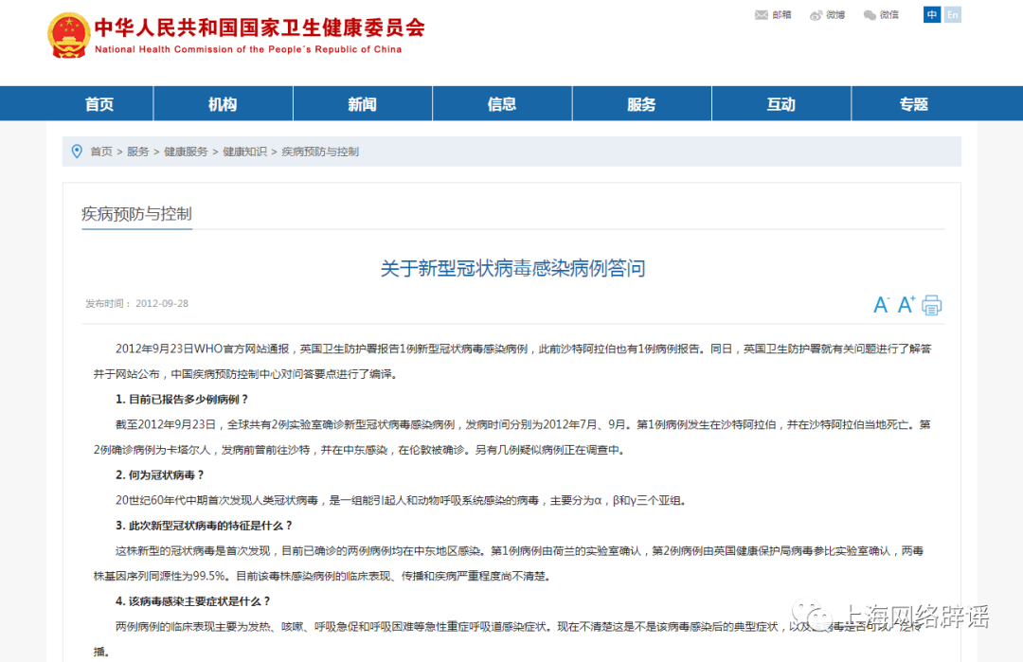Go to 首页 in the breadcrumb
The image size is (1023, 662).
coord(101,152)
